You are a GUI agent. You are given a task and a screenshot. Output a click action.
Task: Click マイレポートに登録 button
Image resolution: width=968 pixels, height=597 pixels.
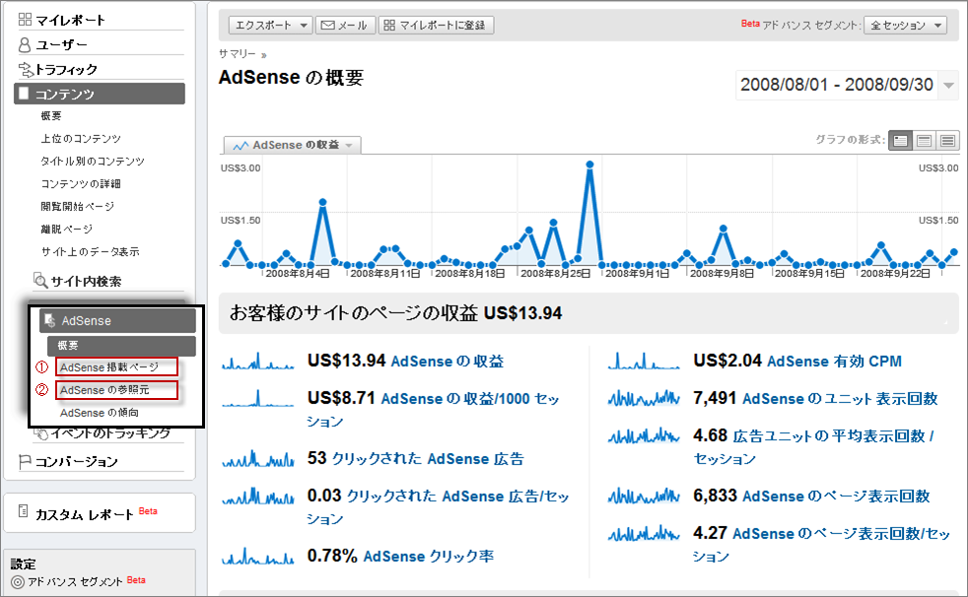(436, 26)
